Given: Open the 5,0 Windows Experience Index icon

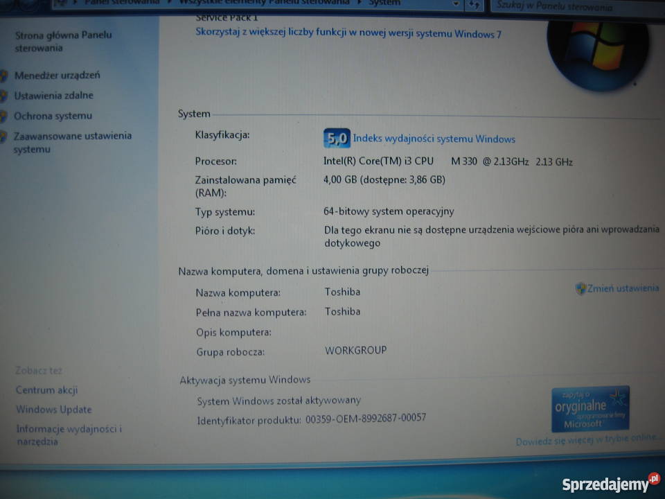Looking at the screenshot, I should [337, 138].
